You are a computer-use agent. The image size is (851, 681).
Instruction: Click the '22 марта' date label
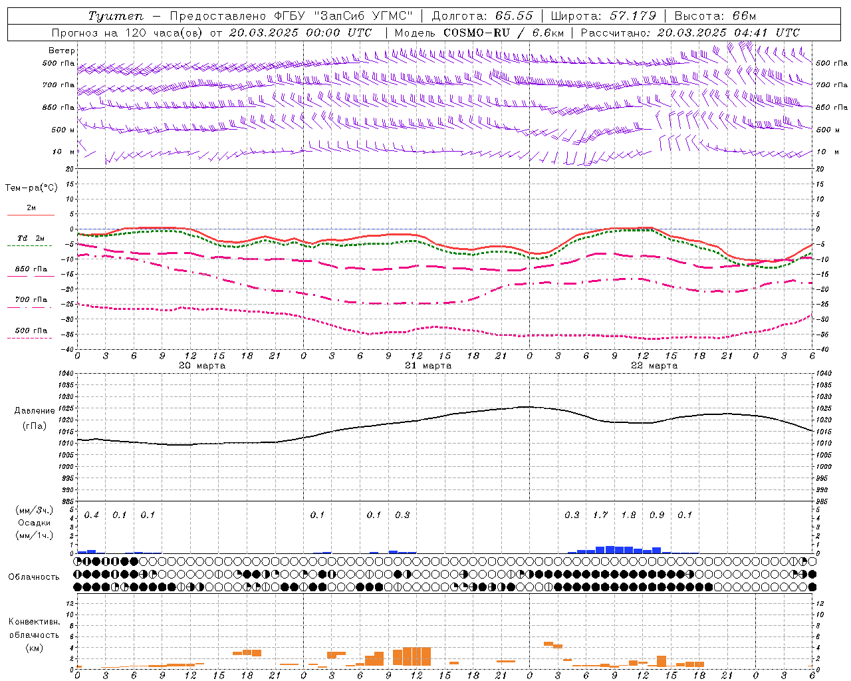(654, 366)
